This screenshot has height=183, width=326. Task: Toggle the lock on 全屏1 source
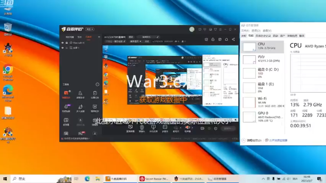pyautogui.click(x=67, y=48)
